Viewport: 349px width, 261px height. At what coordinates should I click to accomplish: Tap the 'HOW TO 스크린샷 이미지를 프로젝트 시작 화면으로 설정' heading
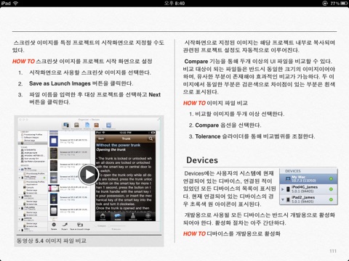[82, 61]
